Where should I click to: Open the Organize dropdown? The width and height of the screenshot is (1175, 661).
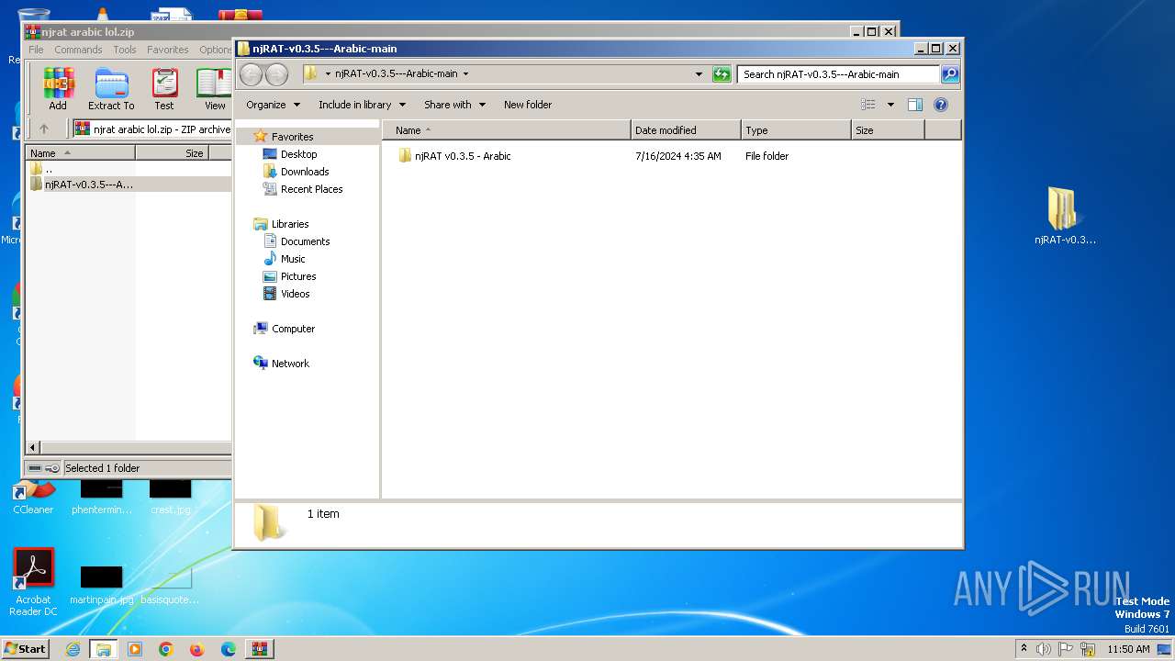tap(273, 105)
